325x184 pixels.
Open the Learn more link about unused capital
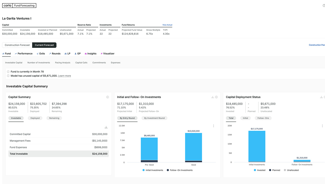[64, 76]
